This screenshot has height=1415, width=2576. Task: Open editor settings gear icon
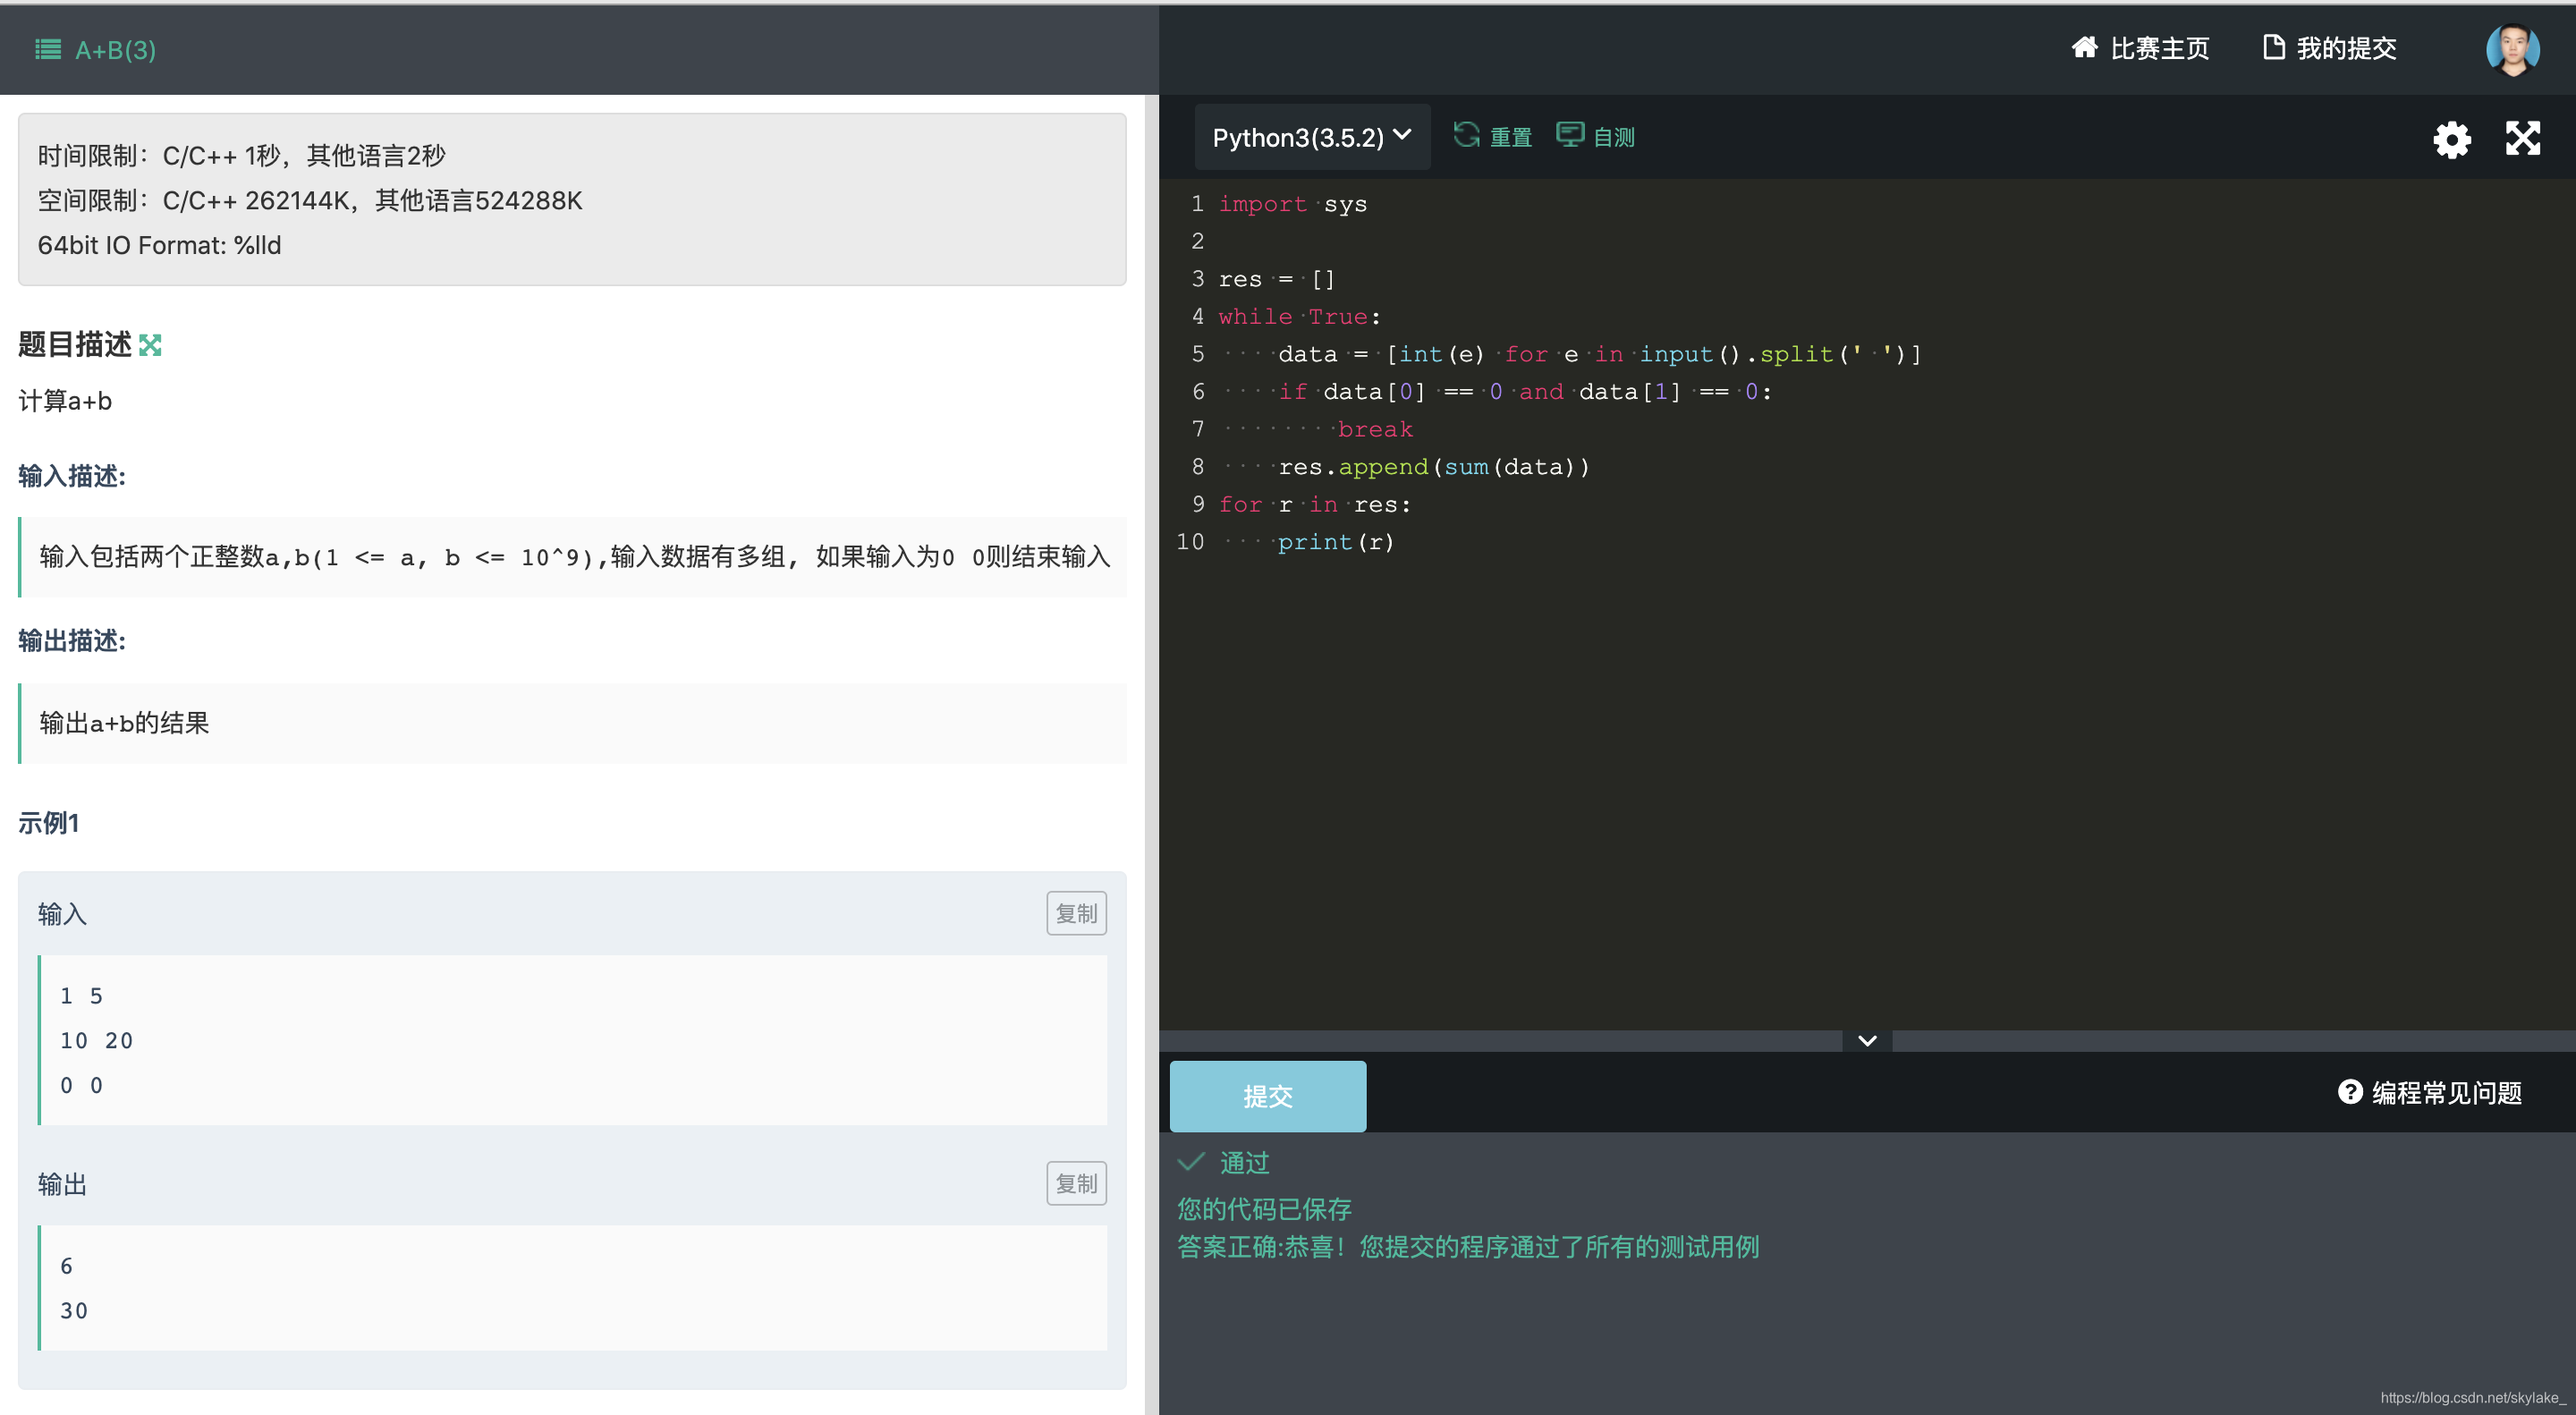2451,139
